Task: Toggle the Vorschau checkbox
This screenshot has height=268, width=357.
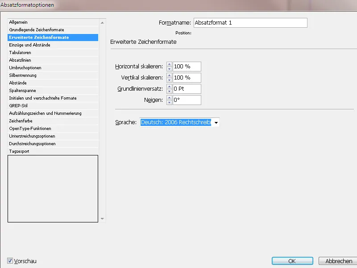Action: tap(10, 261)
